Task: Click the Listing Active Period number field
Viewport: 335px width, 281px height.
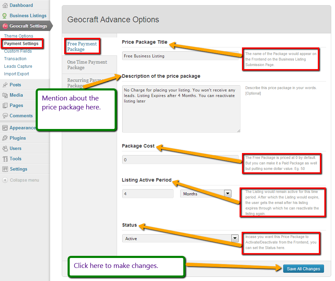Action: coord(148,194)
